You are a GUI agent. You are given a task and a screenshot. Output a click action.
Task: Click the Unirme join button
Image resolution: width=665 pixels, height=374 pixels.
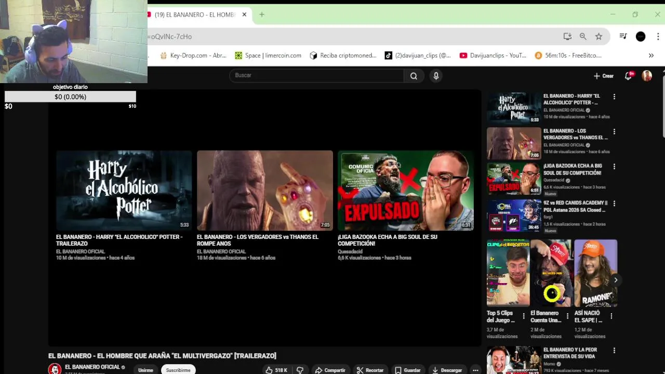point(145,370)
